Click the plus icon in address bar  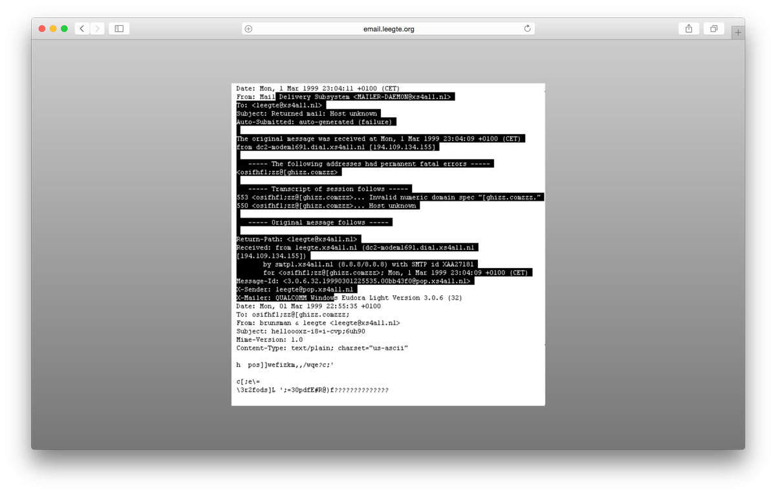click(x=248, y=28)
